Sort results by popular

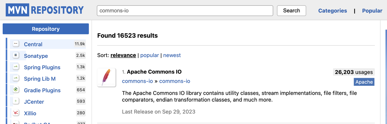(149, 55)
